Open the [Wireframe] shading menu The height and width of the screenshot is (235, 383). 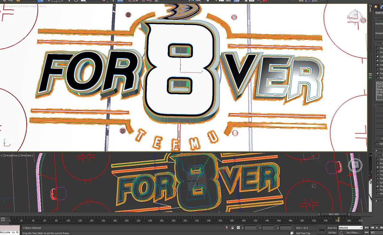pyautogui.click(x=26, y=155)
